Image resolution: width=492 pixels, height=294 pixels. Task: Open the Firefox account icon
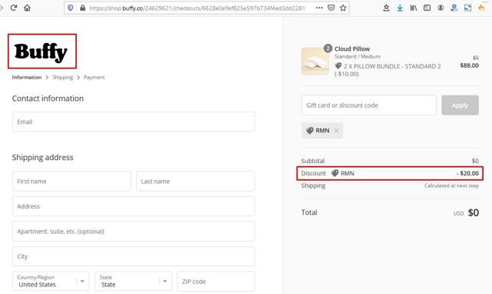click(x=440, y=8)
